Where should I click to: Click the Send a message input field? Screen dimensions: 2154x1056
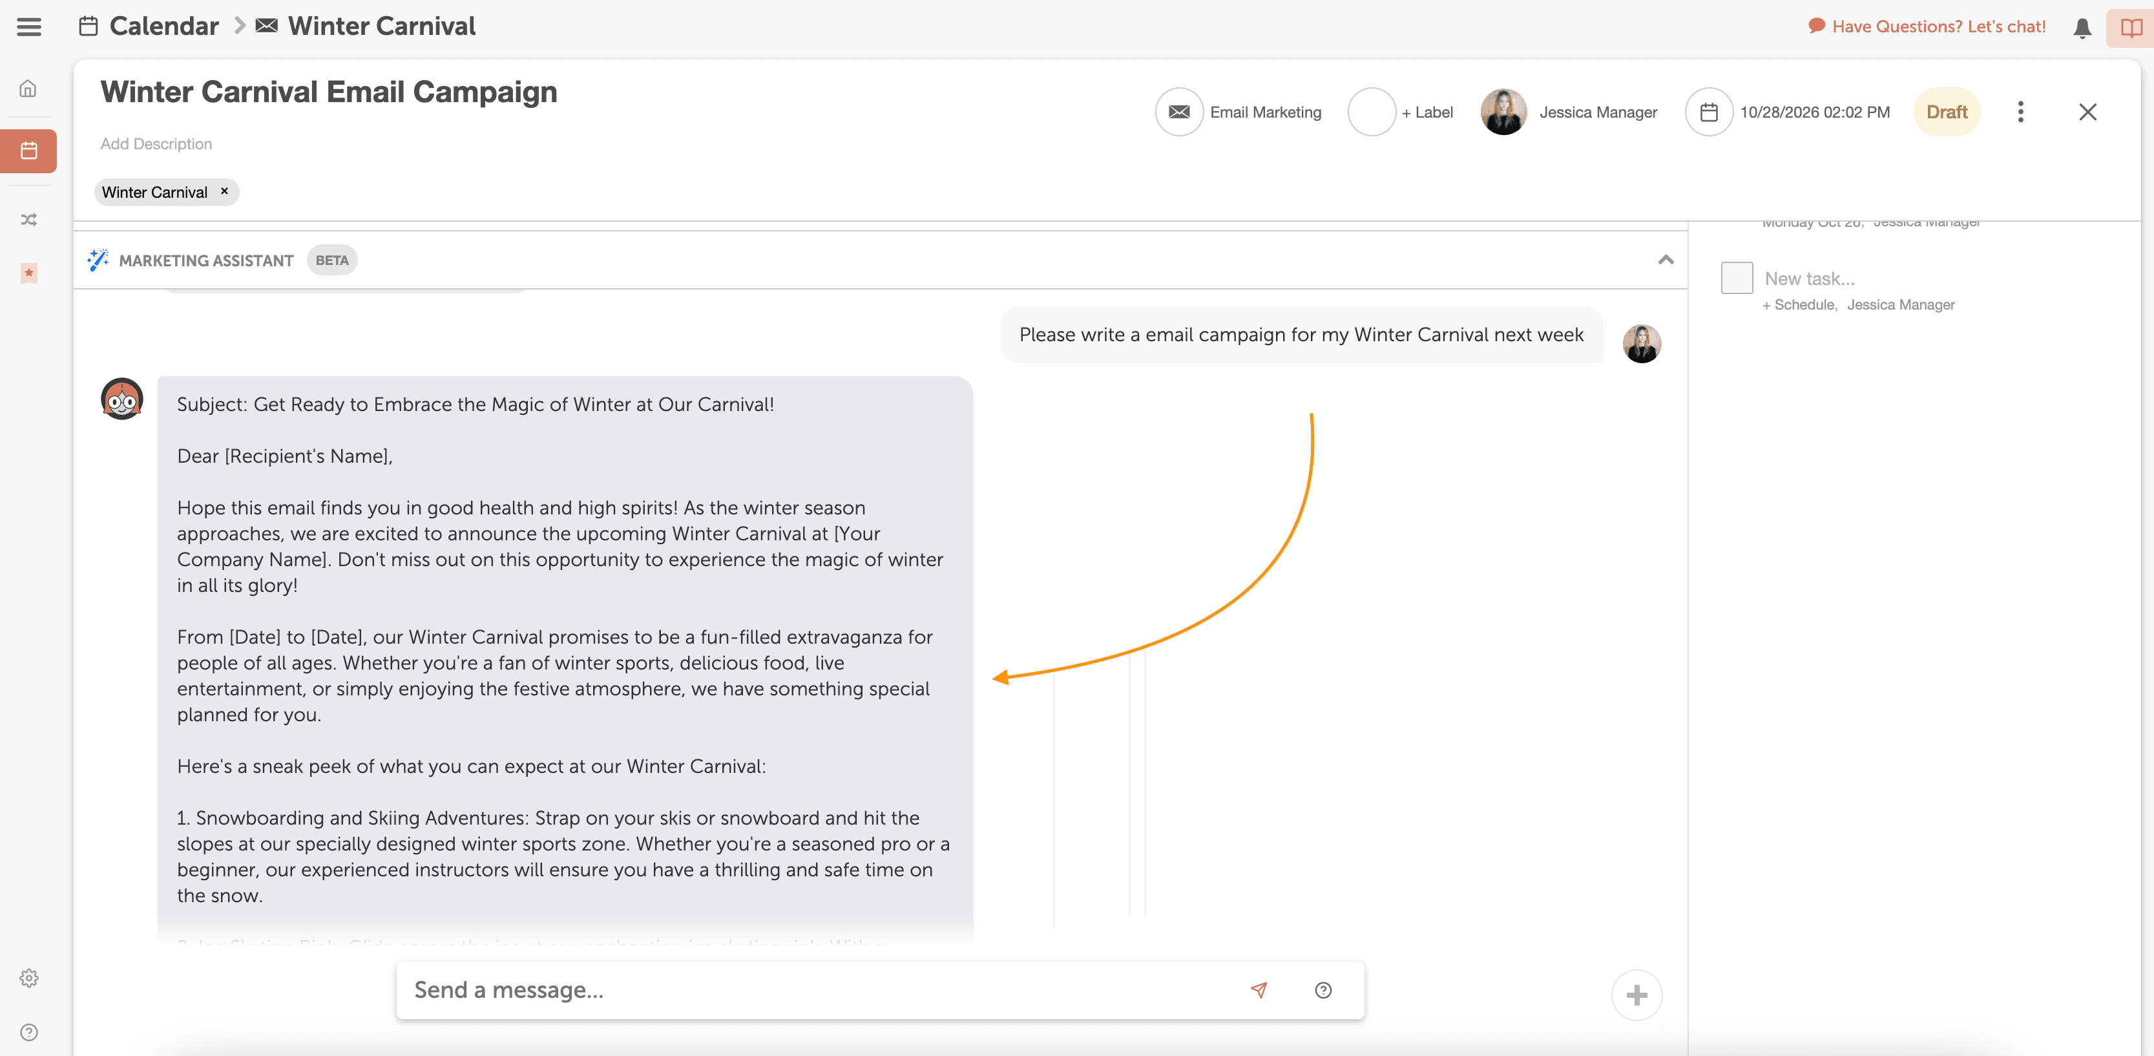tap(819, 990)
